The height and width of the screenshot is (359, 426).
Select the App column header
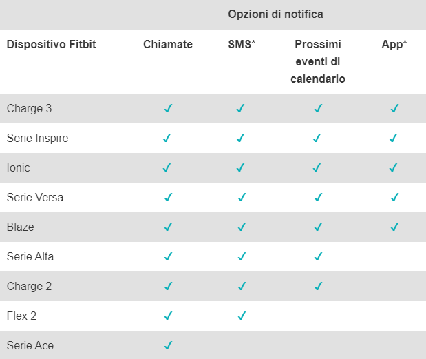394,45
